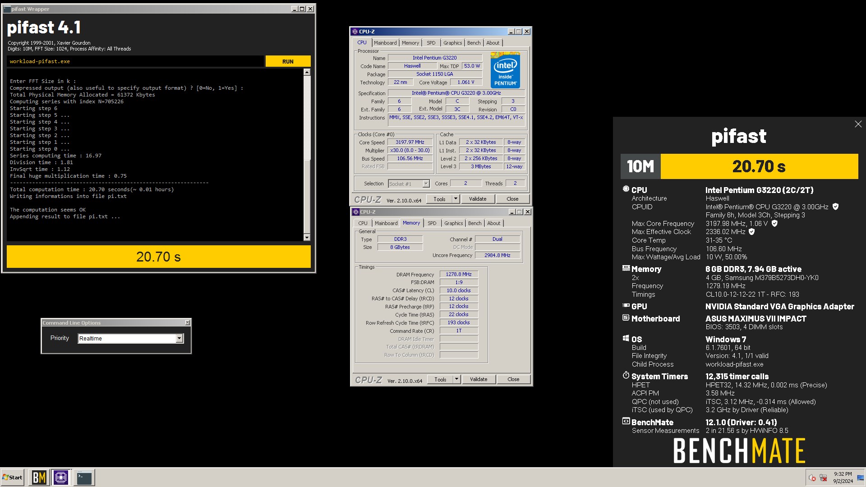
Task: Close the Command Line Options panel
Action: tap(188, 322)
